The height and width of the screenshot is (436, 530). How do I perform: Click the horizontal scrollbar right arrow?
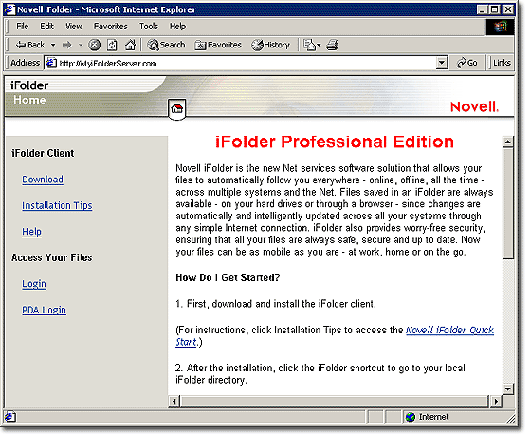[496, 402]
